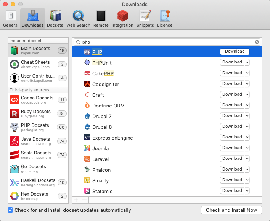Open the Docsets preferences pane
Viewport: 270px width, 221px height.
(55, 19)
